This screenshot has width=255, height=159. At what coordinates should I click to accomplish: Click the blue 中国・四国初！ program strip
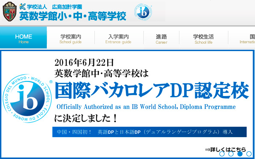149,132
